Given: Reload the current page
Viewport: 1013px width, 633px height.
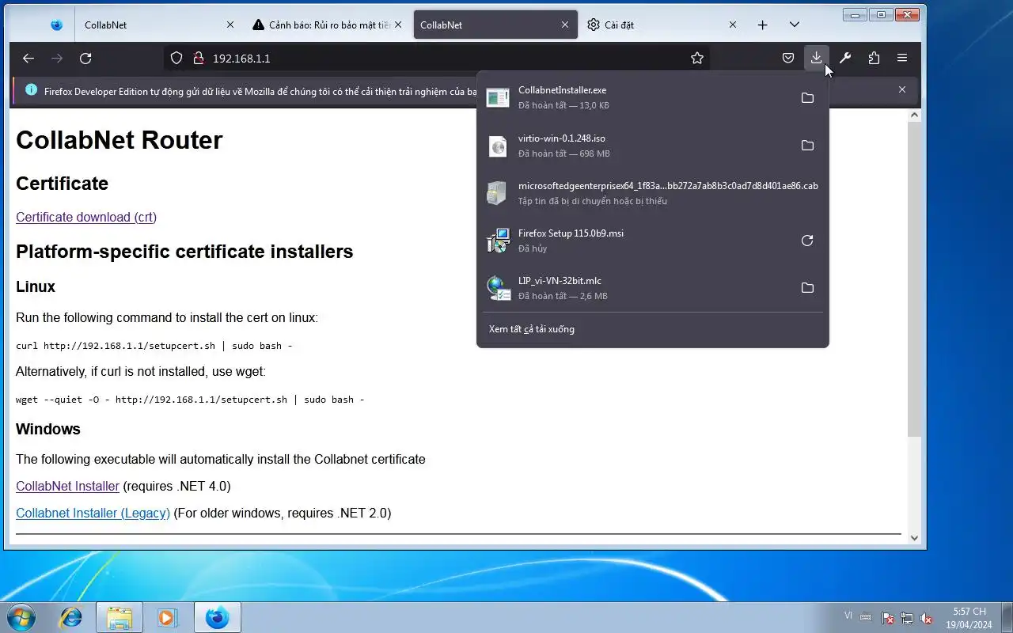Looking at the screenshot, I should click(x=85, y=58).
